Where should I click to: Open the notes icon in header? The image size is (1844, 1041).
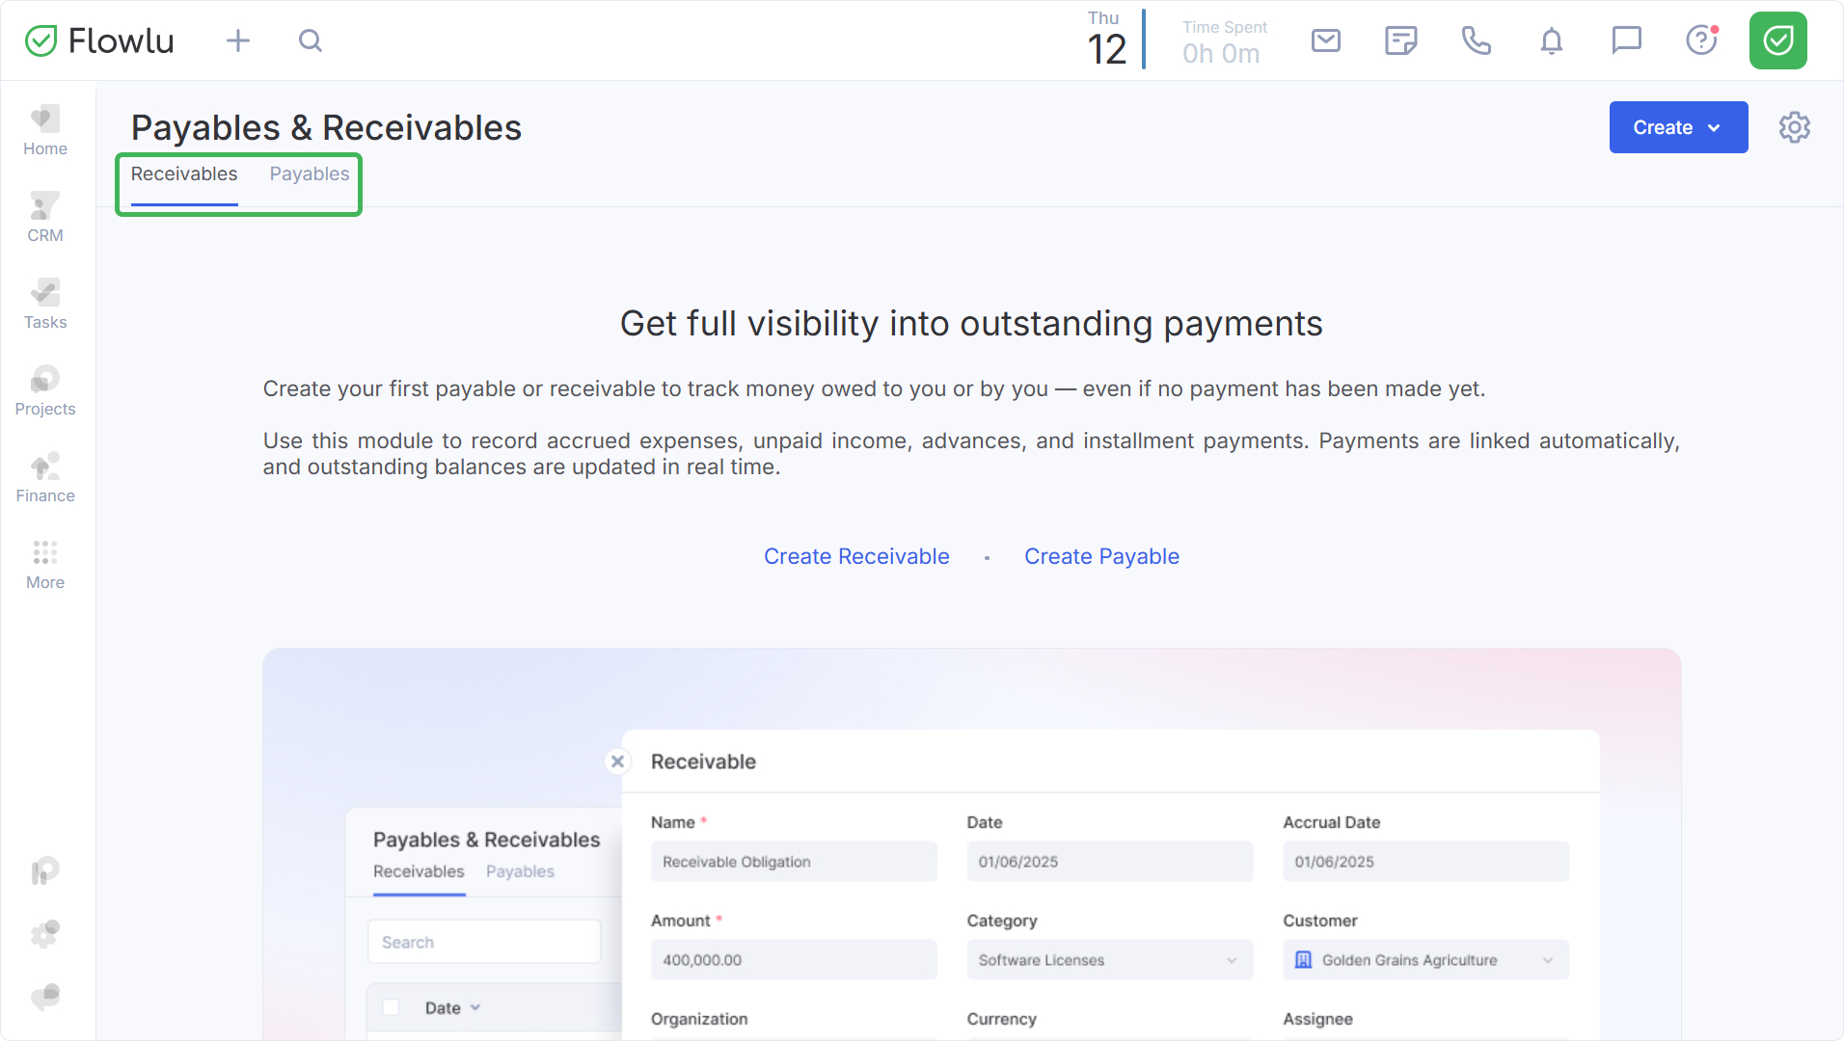click(x=1400, y=40)
